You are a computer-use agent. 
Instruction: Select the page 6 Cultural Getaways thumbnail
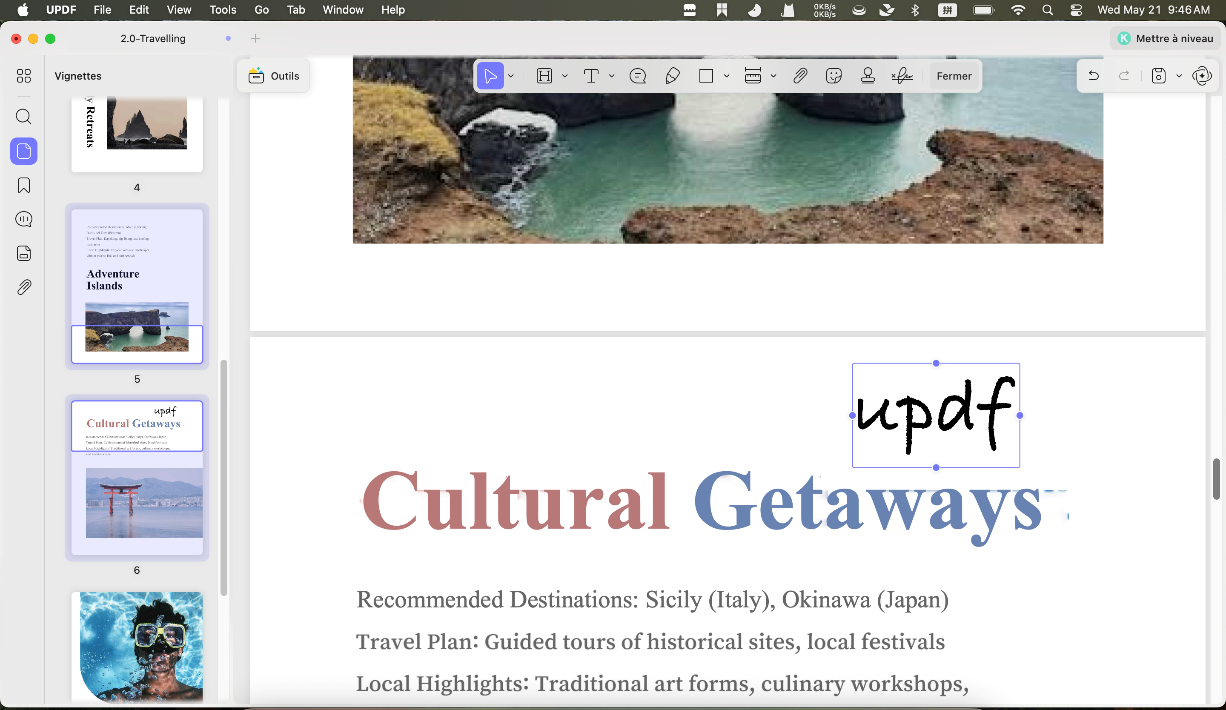137,478
